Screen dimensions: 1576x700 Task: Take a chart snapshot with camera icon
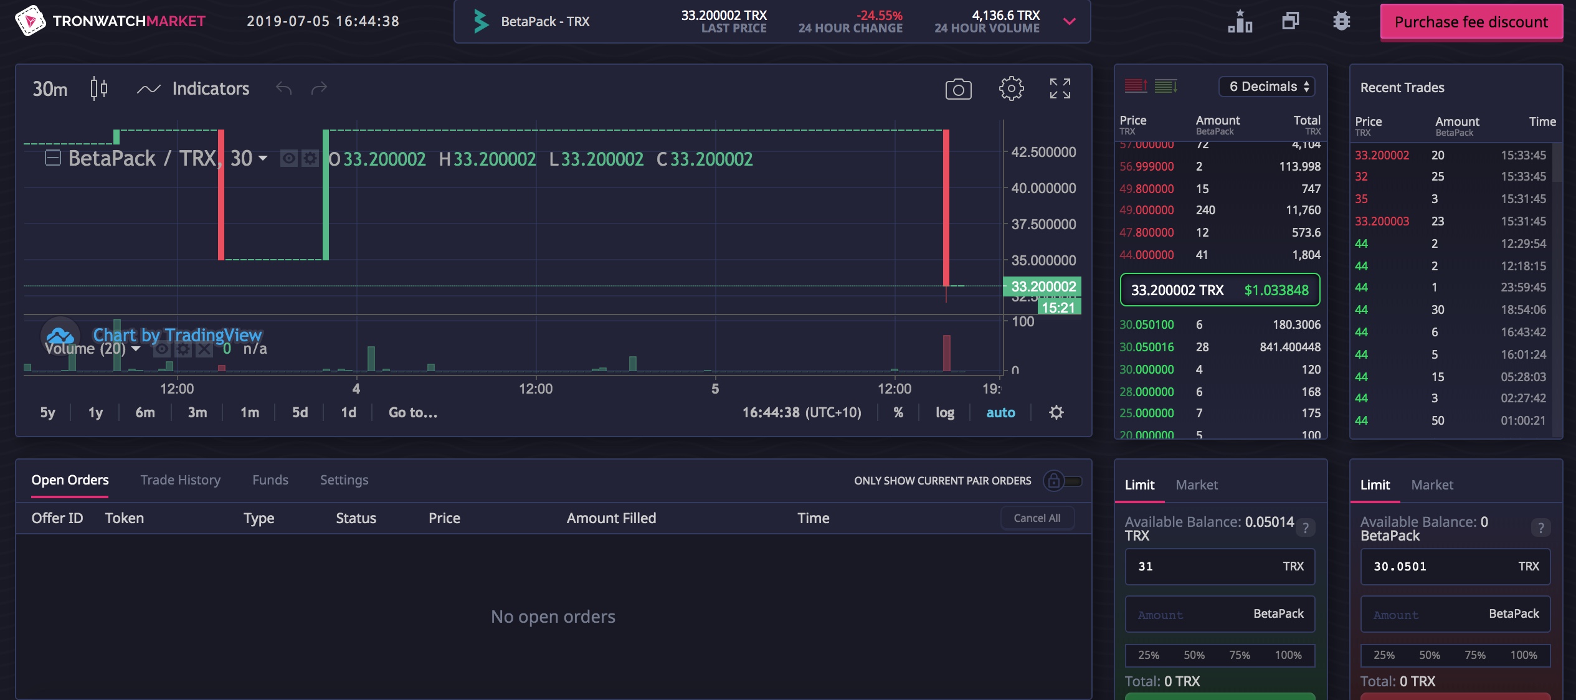(x=958, y=89)
